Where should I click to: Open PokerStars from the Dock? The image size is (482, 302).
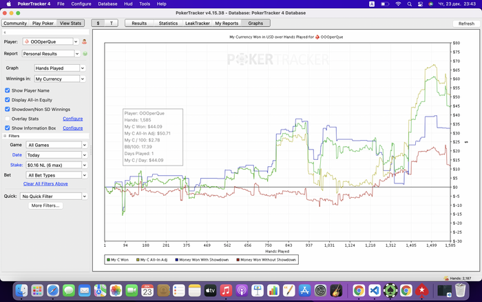421,290
